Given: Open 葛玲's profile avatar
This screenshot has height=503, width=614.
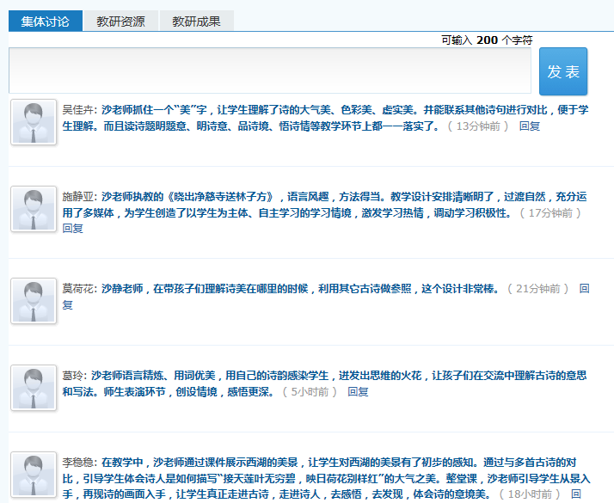Looking at the screenshot, I should click(34, 389).
